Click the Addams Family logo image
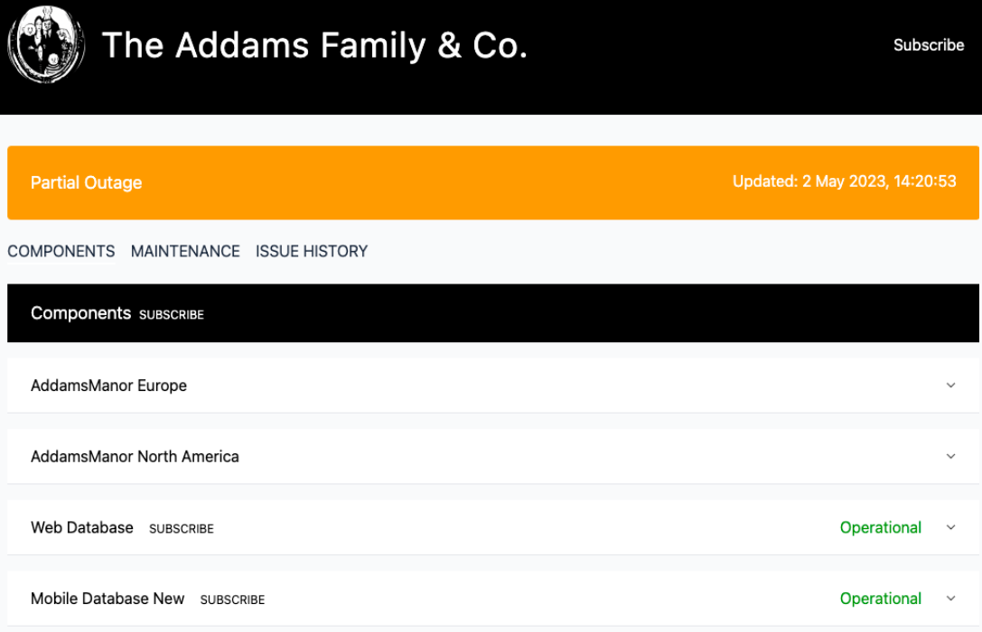The height and width of the screenshot is (632, 982). (x=46, y=45)
